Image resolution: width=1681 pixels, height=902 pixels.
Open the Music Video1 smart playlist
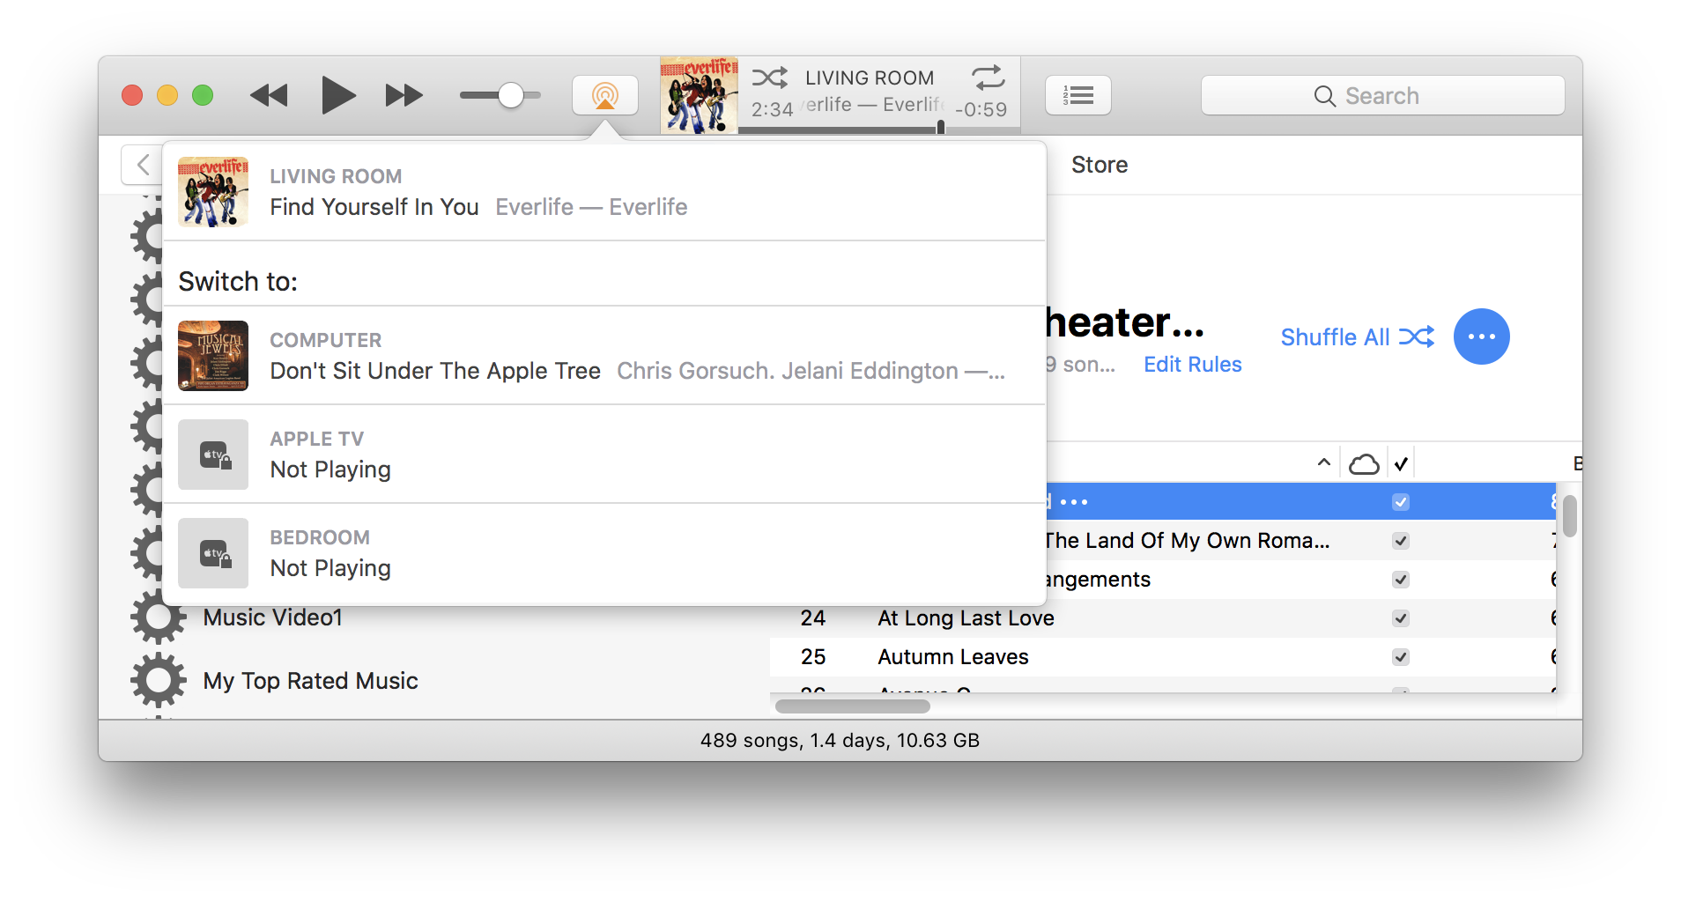coord(272,617)
